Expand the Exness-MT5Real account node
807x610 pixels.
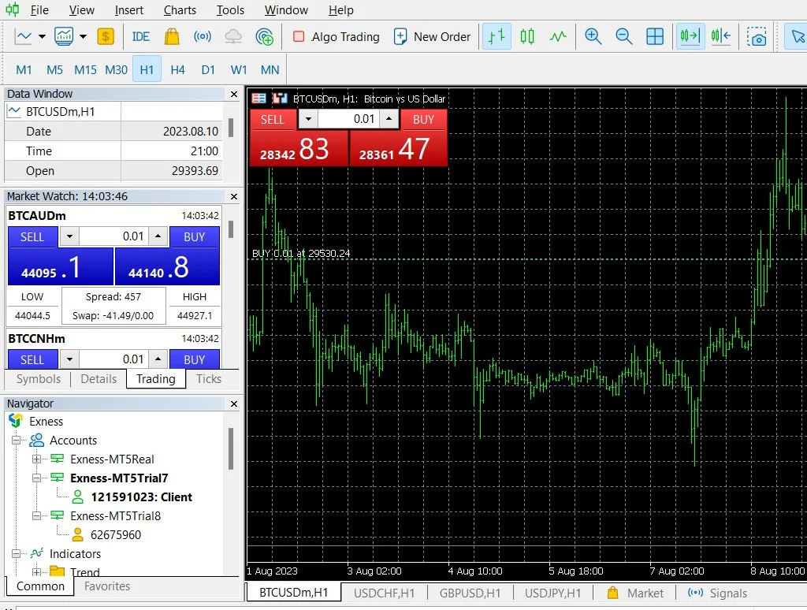coord(36,459)
